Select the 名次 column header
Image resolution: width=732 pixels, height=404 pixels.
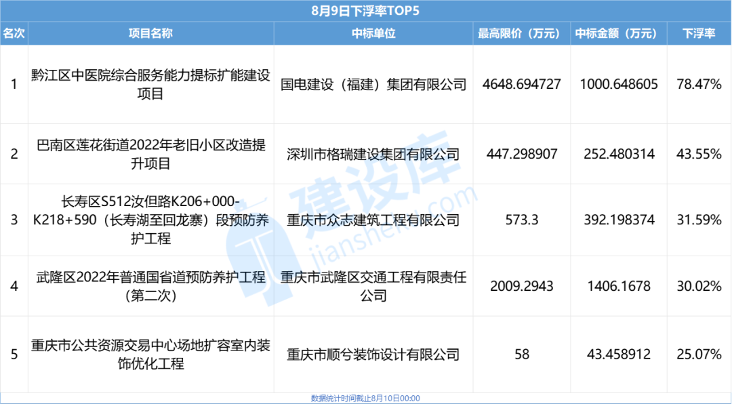pos(14,32)
